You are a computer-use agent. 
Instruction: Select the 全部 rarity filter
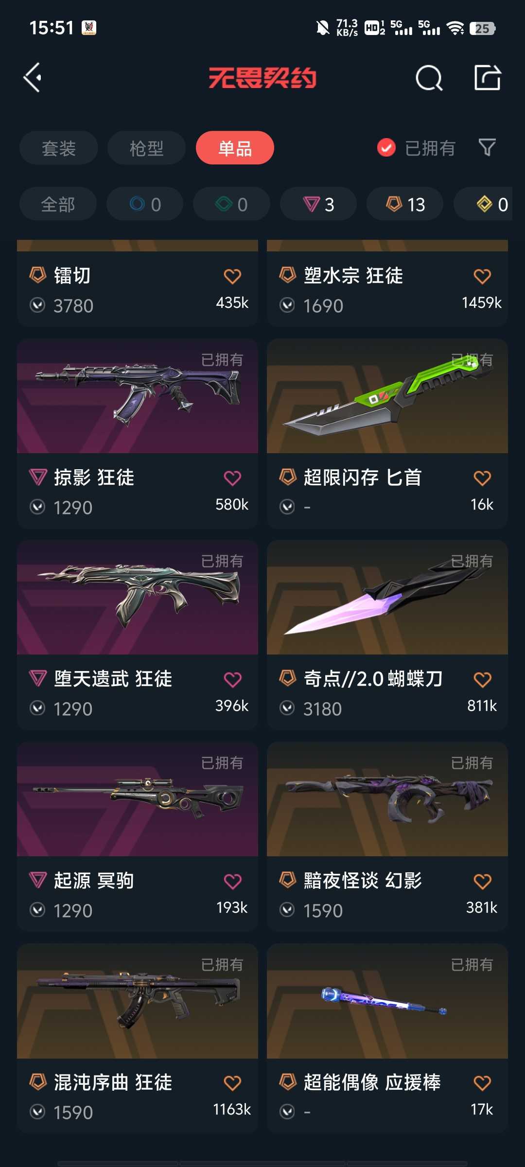[58, 204]
